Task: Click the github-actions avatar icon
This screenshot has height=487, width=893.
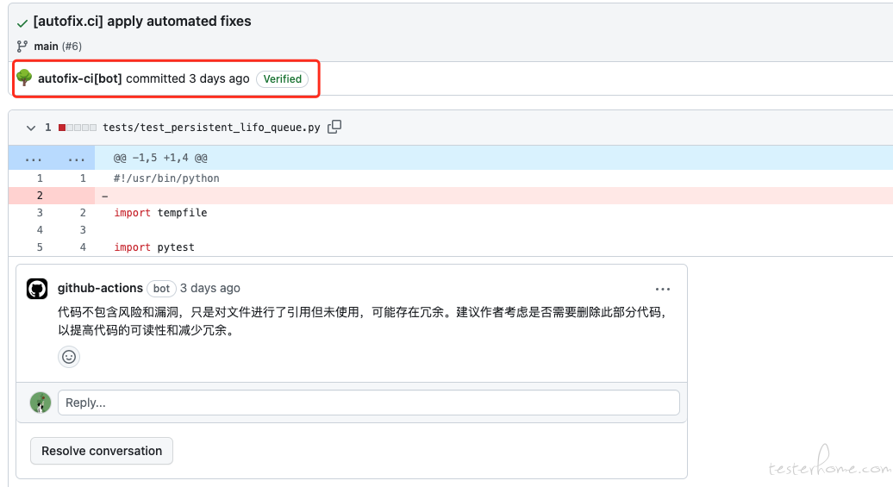Action: coord(37,289)
